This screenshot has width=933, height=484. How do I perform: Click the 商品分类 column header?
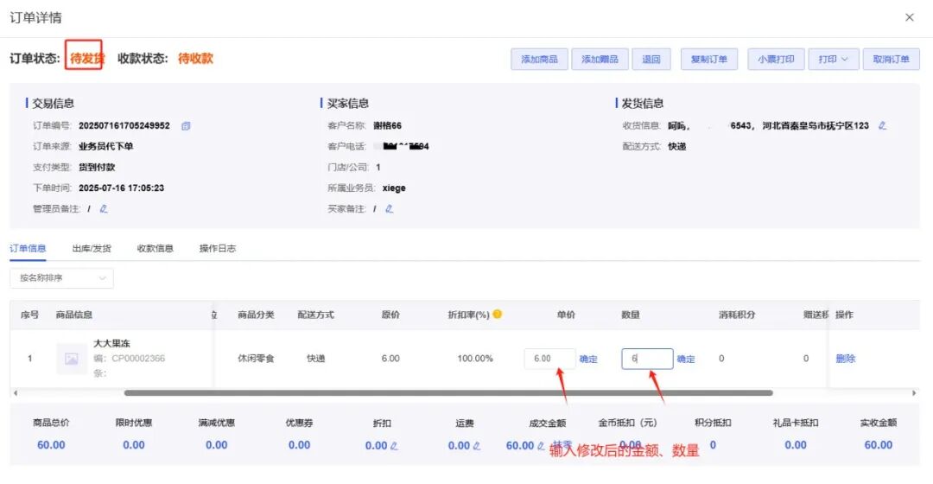click(x=256, y=315)
